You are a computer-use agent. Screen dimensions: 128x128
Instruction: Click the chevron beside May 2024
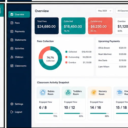coord(110,11)
